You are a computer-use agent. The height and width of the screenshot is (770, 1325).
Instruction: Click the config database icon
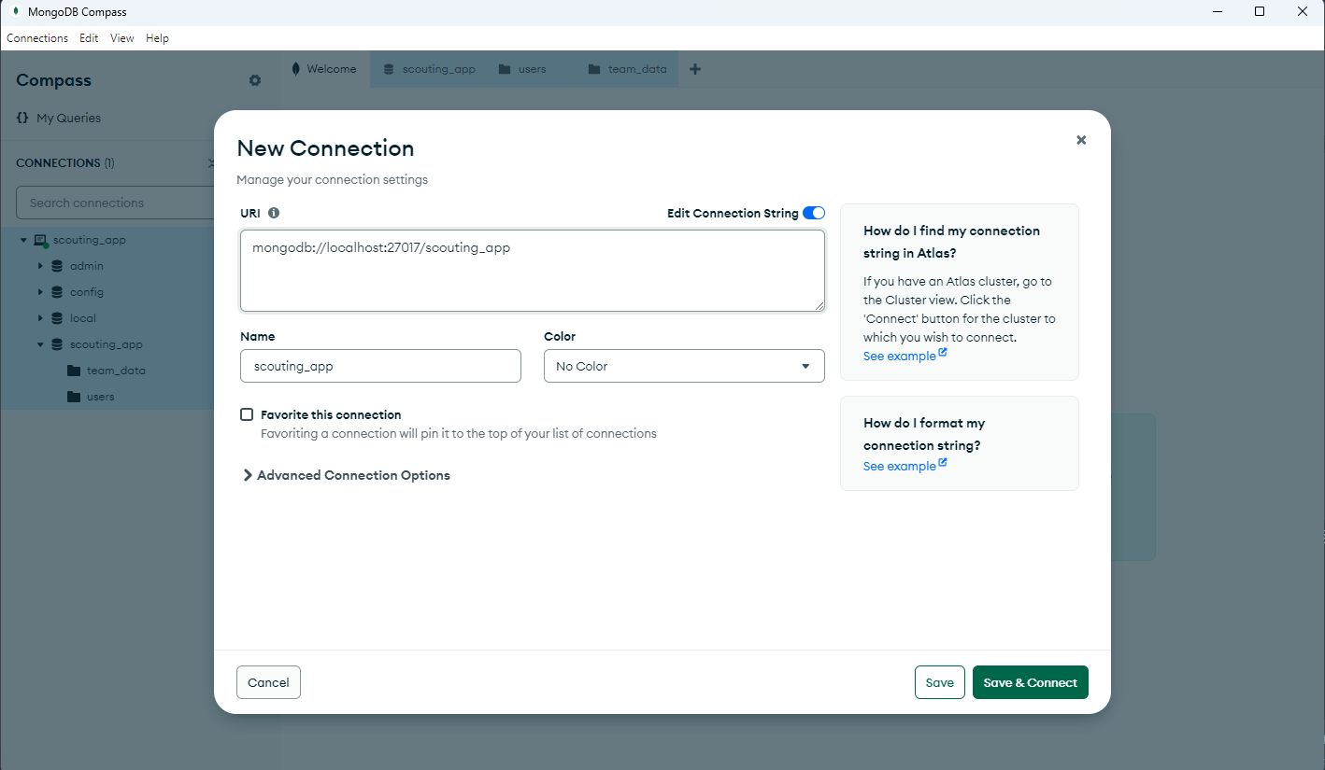57,292
